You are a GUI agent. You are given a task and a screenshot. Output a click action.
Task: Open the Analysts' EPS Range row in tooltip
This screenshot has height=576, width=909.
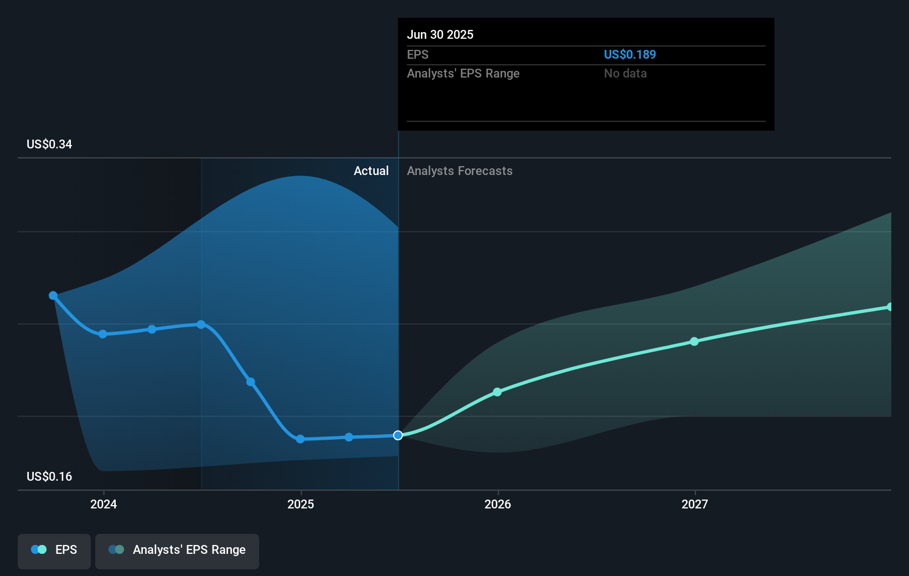pos(463,73)
